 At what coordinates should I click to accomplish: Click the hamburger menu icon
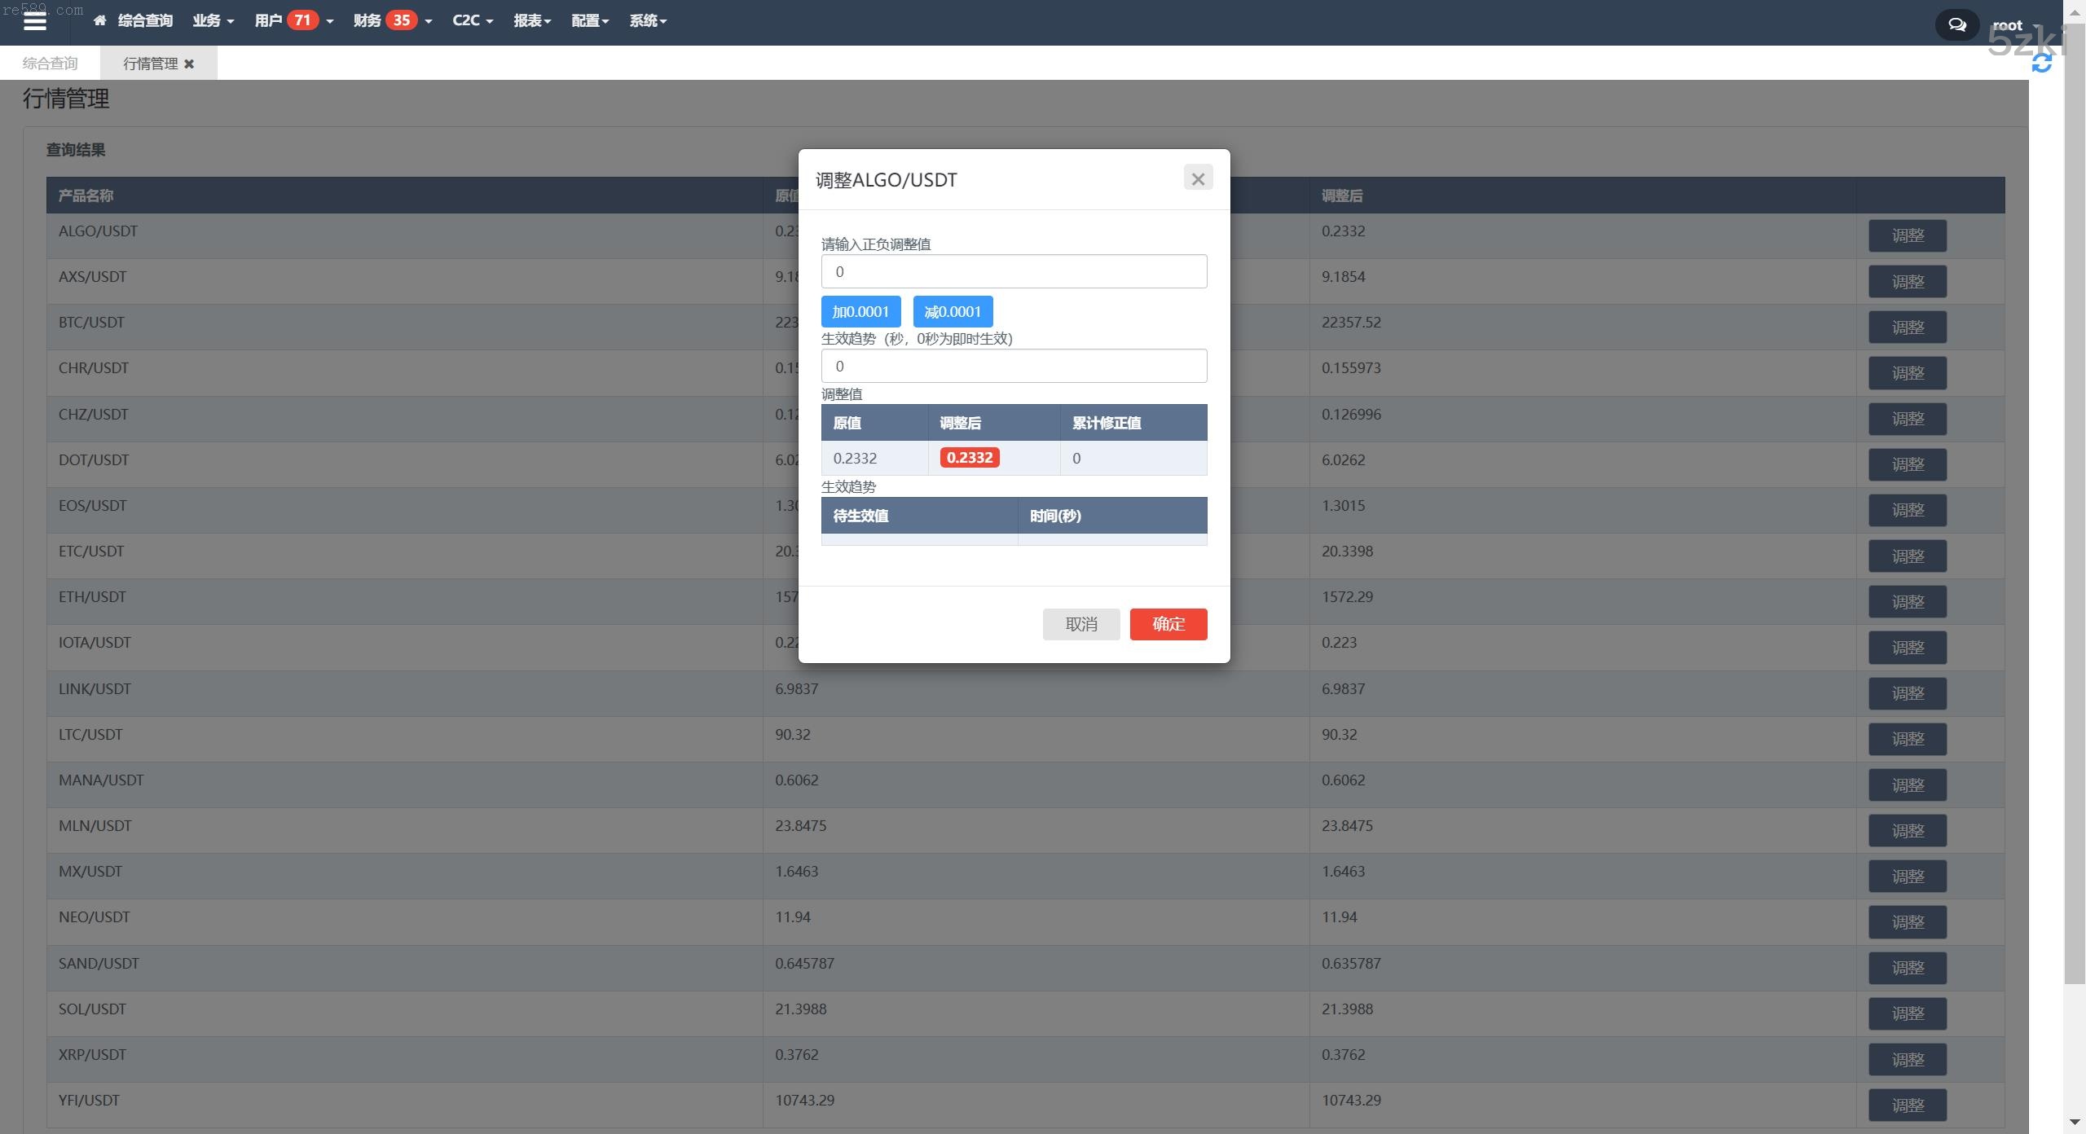tap(35, 22)
